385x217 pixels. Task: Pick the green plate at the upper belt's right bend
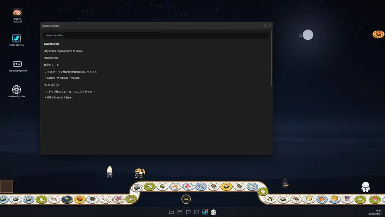[x=263, y=191]
